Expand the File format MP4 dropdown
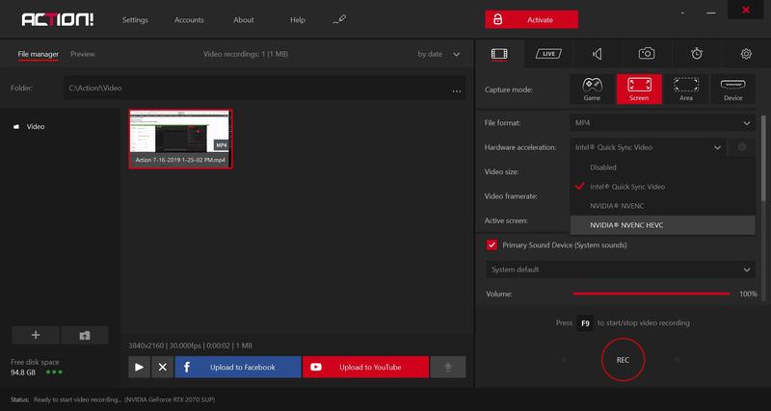771x411 pixels. point(662,123)
